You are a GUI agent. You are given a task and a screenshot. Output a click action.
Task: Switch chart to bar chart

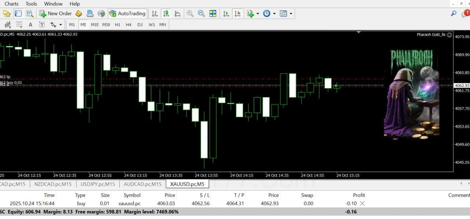[155, 14]
